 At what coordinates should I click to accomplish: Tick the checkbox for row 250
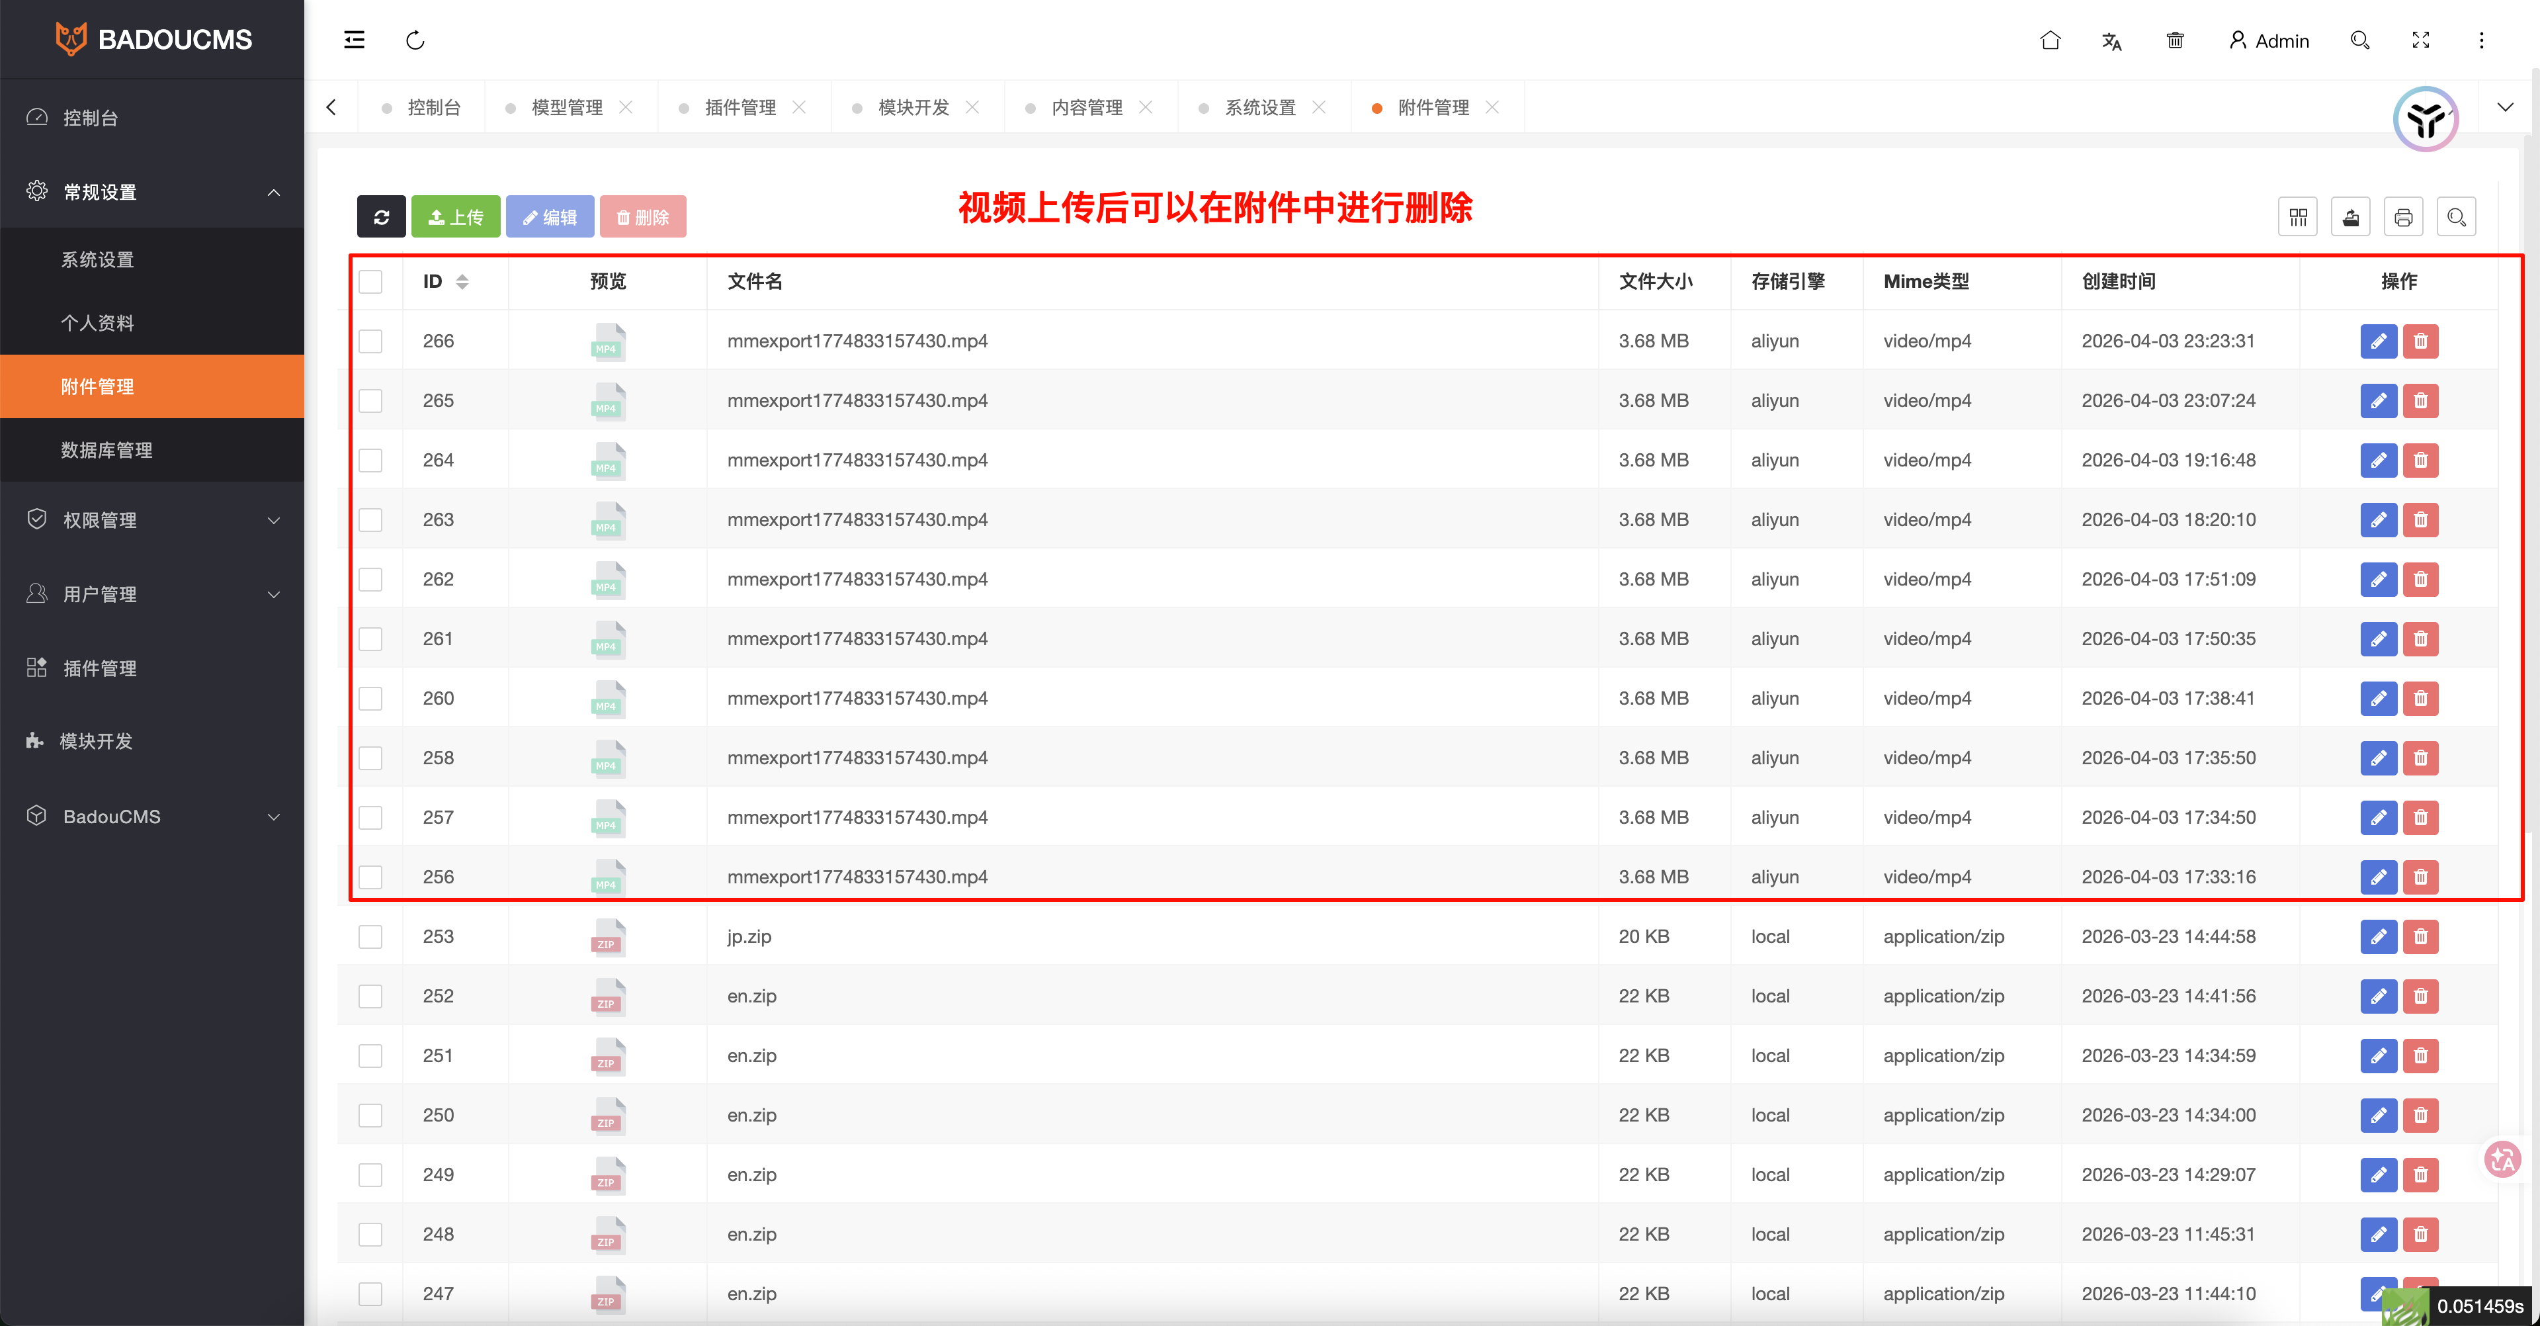click(x=370, y=1115)
